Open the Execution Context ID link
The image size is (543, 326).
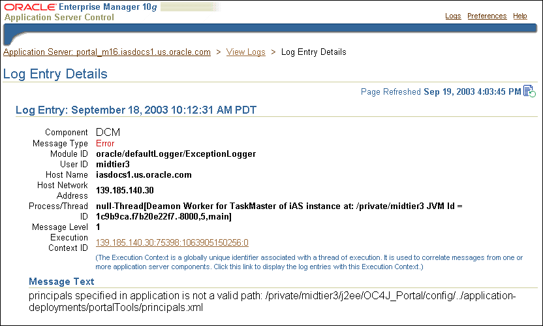click(172, 242)
